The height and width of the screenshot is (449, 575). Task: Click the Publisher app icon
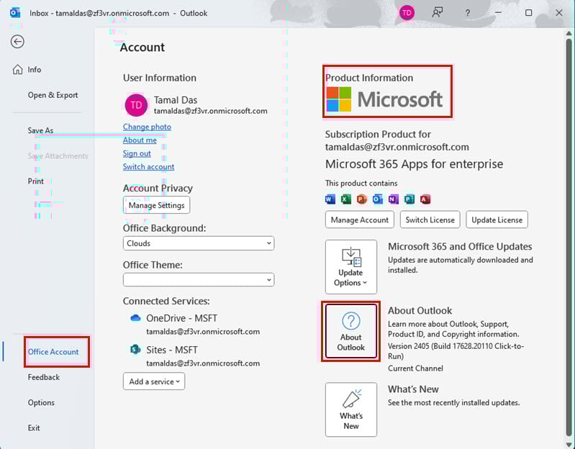click(x=409, y=199)
